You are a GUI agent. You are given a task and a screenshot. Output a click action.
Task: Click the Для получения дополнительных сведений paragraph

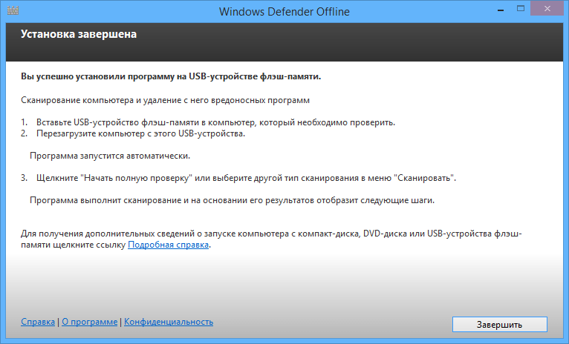[x=271, y=239]
